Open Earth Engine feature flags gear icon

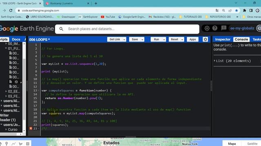207,28
